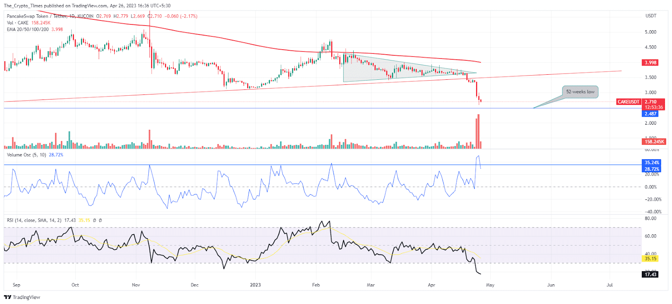The image size is (672, 304).
Task: Click the 'Nov' label on the time axis
Action: (136, 285)
